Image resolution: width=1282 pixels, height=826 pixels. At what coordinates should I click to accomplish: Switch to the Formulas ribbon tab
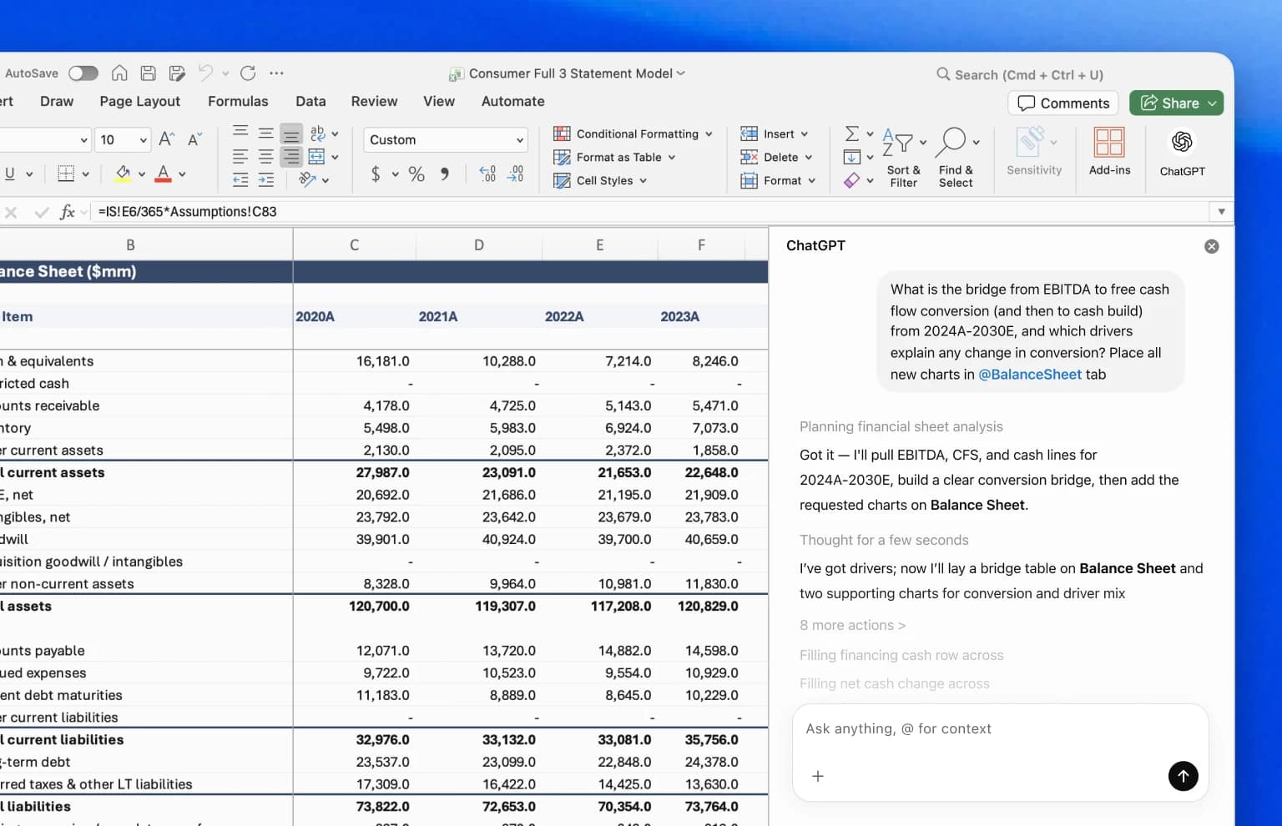coord(238,101)
